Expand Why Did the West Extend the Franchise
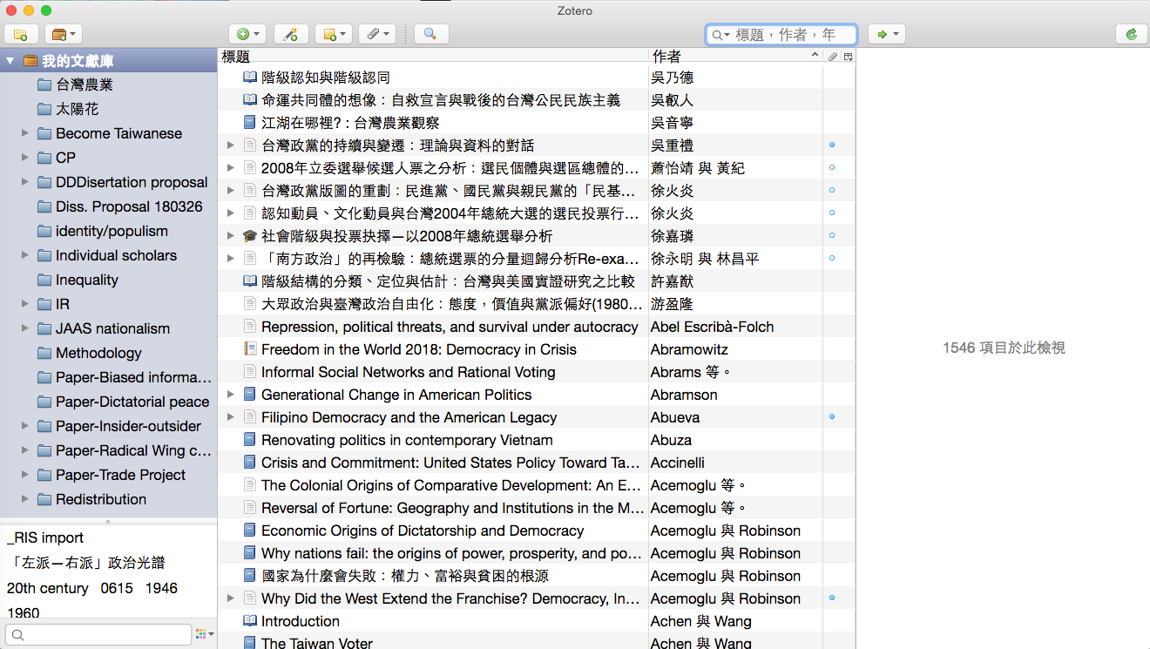 [230, 598]
